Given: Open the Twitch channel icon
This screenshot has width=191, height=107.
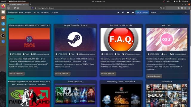Looking at the screenshot, I should (123, 12).
